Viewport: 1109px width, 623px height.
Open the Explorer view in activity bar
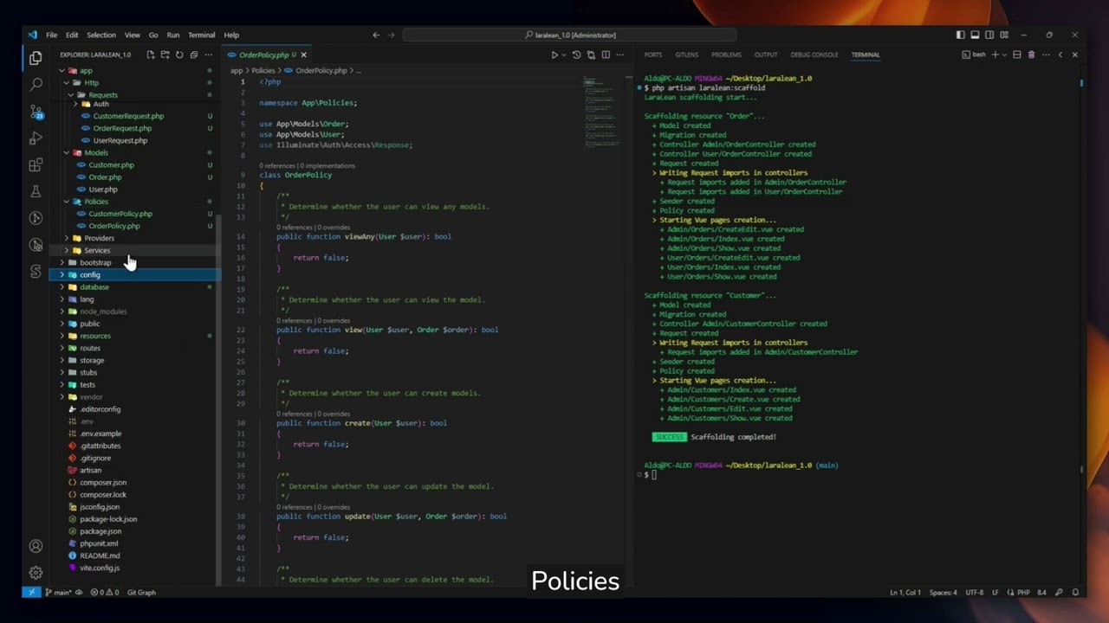click(36, 58)
